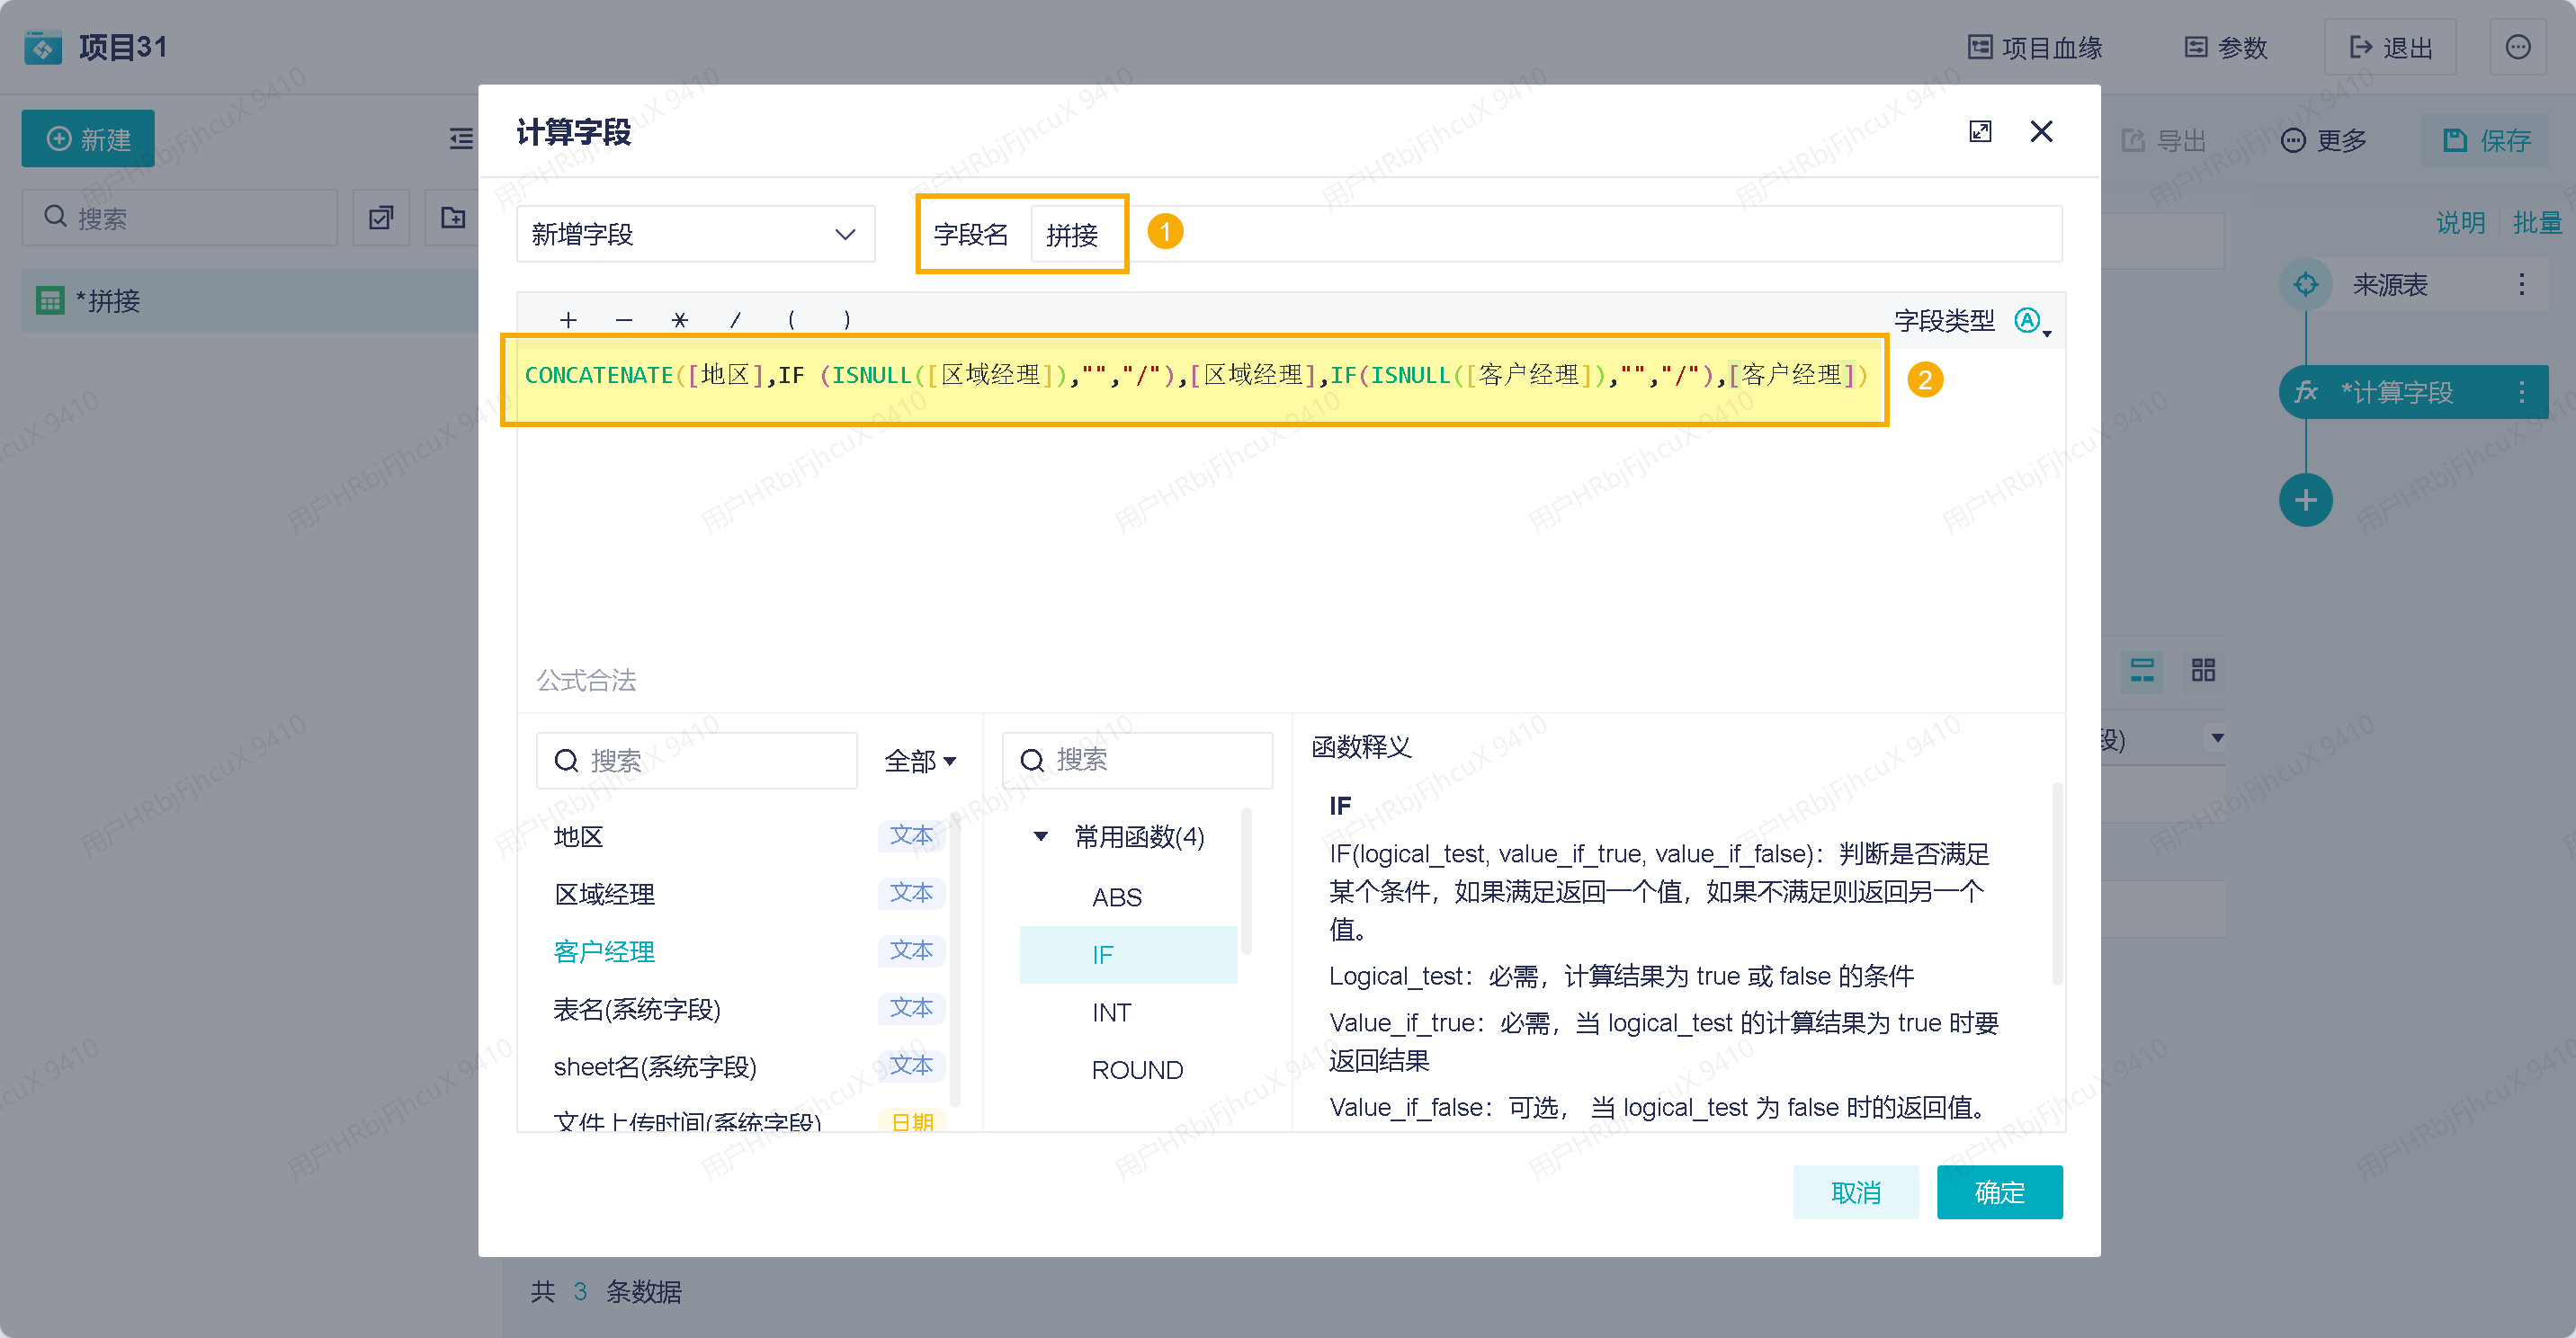Click the collapse sidebar list icon
The width and height of the screenshot is (2576, 1338).
(461, 138)
